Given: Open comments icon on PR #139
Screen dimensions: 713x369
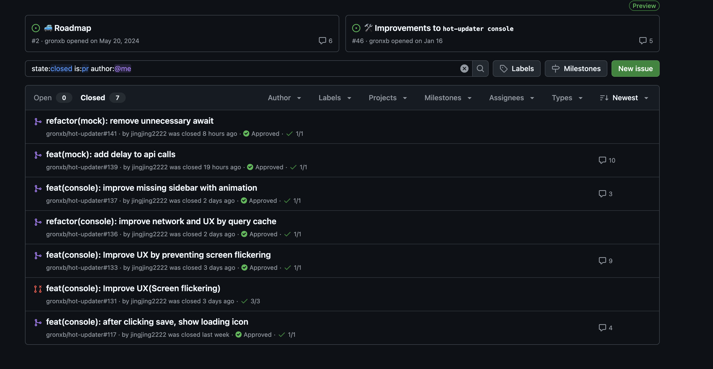Looking at the screenshot, I should click(602, 160).
